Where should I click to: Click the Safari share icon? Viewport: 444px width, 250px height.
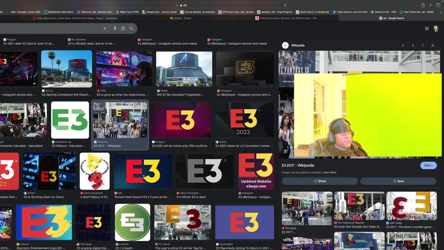click(423, 5)
